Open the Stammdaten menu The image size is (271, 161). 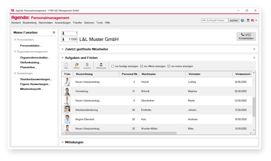click(x=45, y=23)
